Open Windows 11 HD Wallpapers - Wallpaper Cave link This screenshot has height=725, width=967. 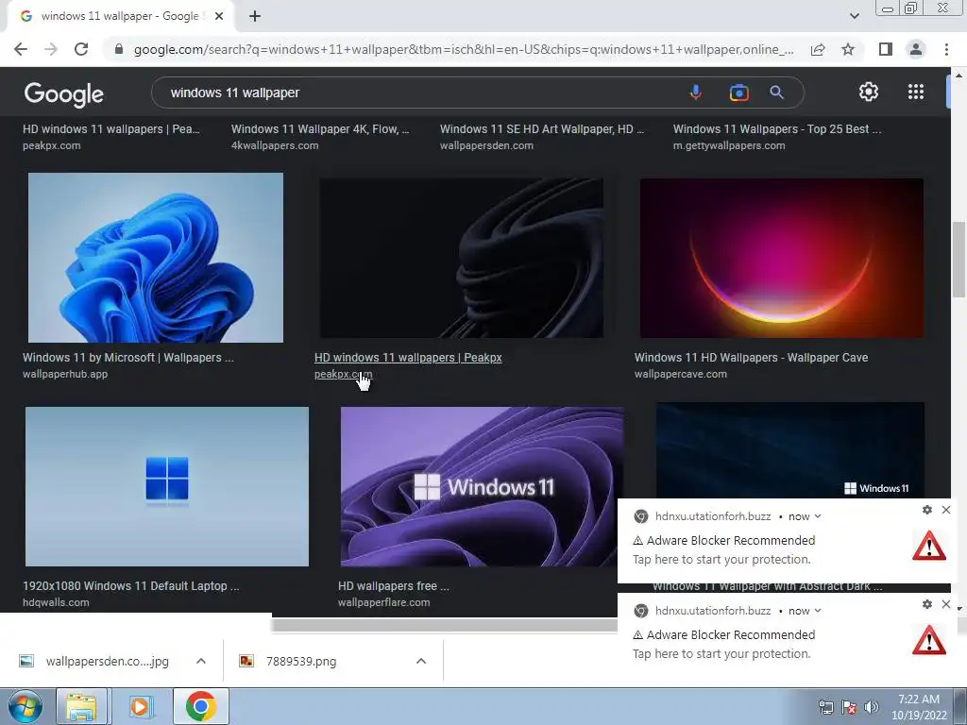tap(751, 358)
